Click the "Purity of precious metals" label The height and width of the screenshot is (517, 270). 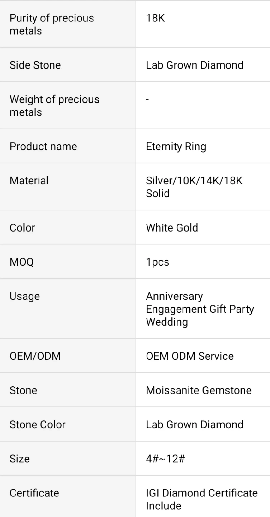[52, 24]
